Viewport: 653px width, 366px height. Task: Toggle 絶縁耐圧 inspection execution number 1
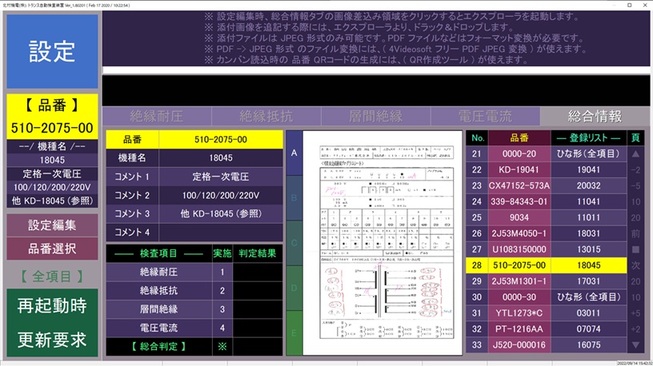pos(222,273)
